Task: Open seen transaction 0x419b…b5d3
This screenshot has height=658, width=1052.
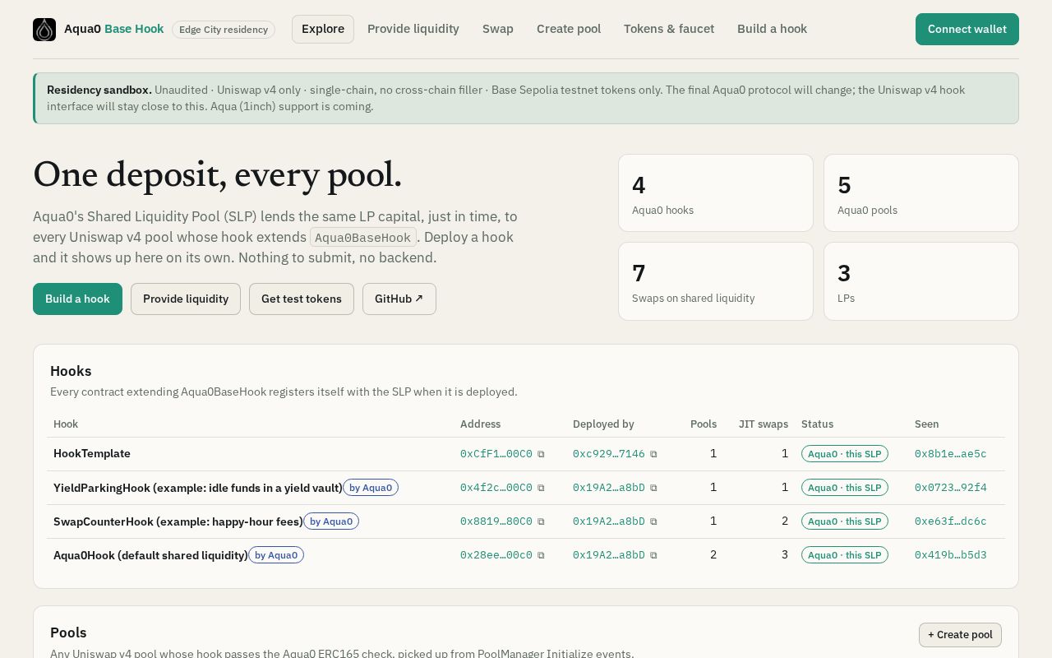Action: click(951, 555)
